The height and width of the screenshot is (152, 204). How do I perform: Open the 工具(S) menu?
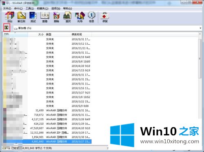(30, 9)
